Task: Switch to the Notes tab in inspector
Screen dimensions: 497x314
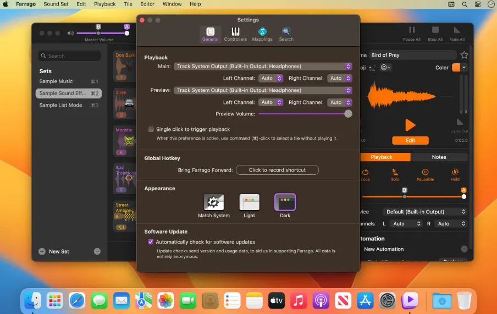Action: click(x=439, y=157)
